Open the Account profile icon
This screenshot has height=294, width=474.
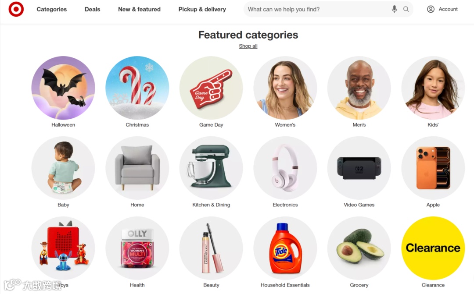click(x=431, y=9)
